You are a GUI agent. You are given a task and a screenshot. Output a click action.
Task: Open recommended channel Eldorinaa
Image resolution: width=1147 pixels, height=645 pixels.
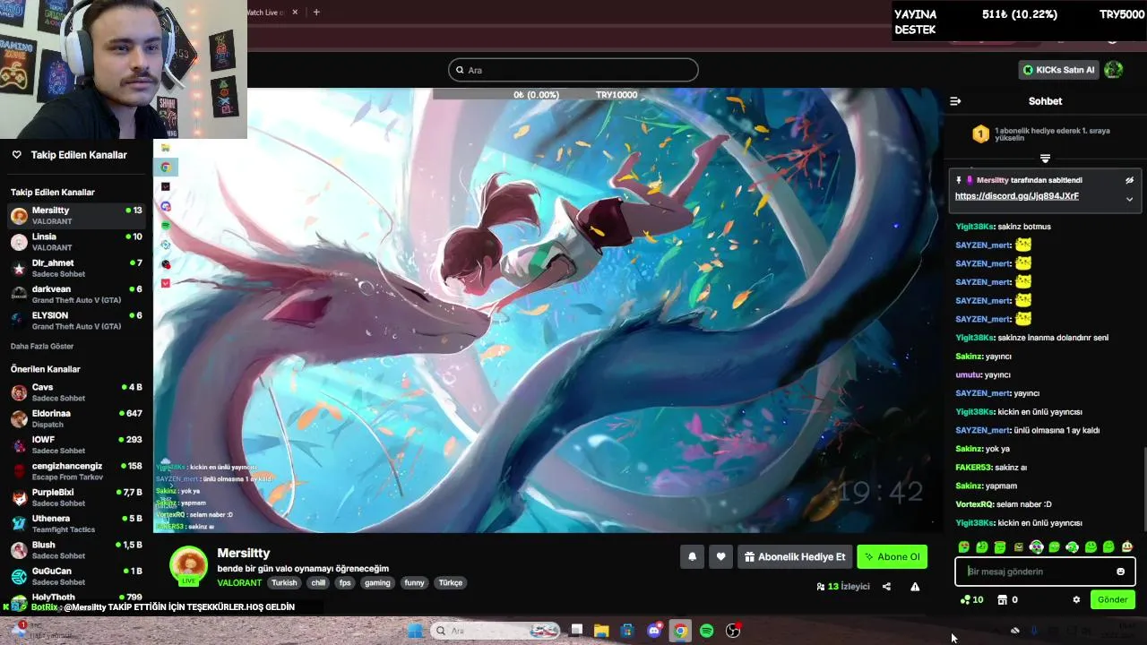76,418
